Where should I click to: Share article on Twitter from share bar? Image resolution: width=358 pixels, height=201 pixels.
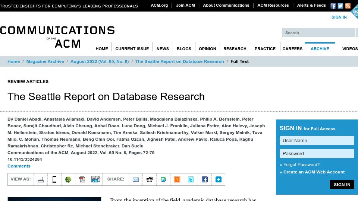tap(191, 179)
